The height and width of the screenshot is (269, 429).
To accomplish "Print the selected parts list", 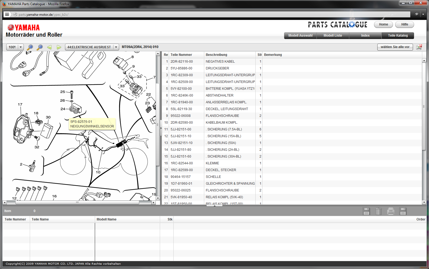I will tap(419, 47).
